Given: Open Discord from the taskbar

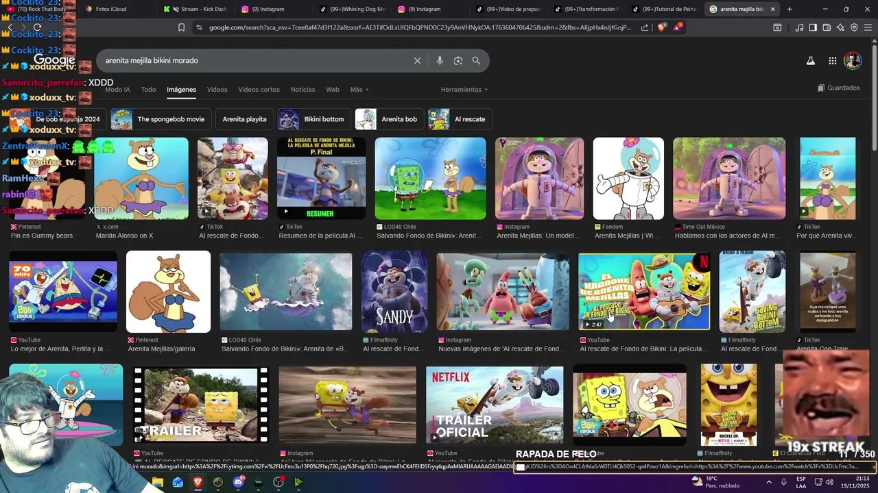Looking at the screenshot, I should click(238, 482).
